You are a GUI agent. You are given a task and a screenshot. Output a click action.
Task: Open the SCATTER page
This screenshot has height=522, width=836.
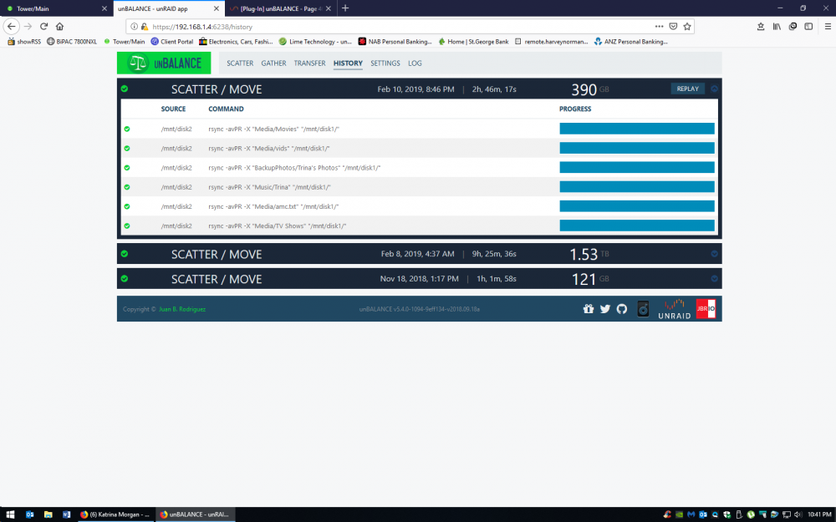pos(240,63)
